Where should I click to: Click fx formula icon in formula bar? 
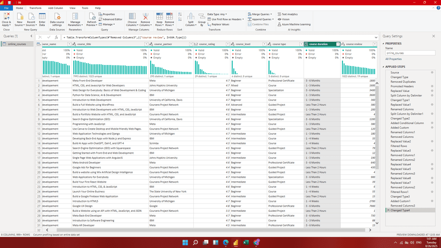[x=56, y=37]
